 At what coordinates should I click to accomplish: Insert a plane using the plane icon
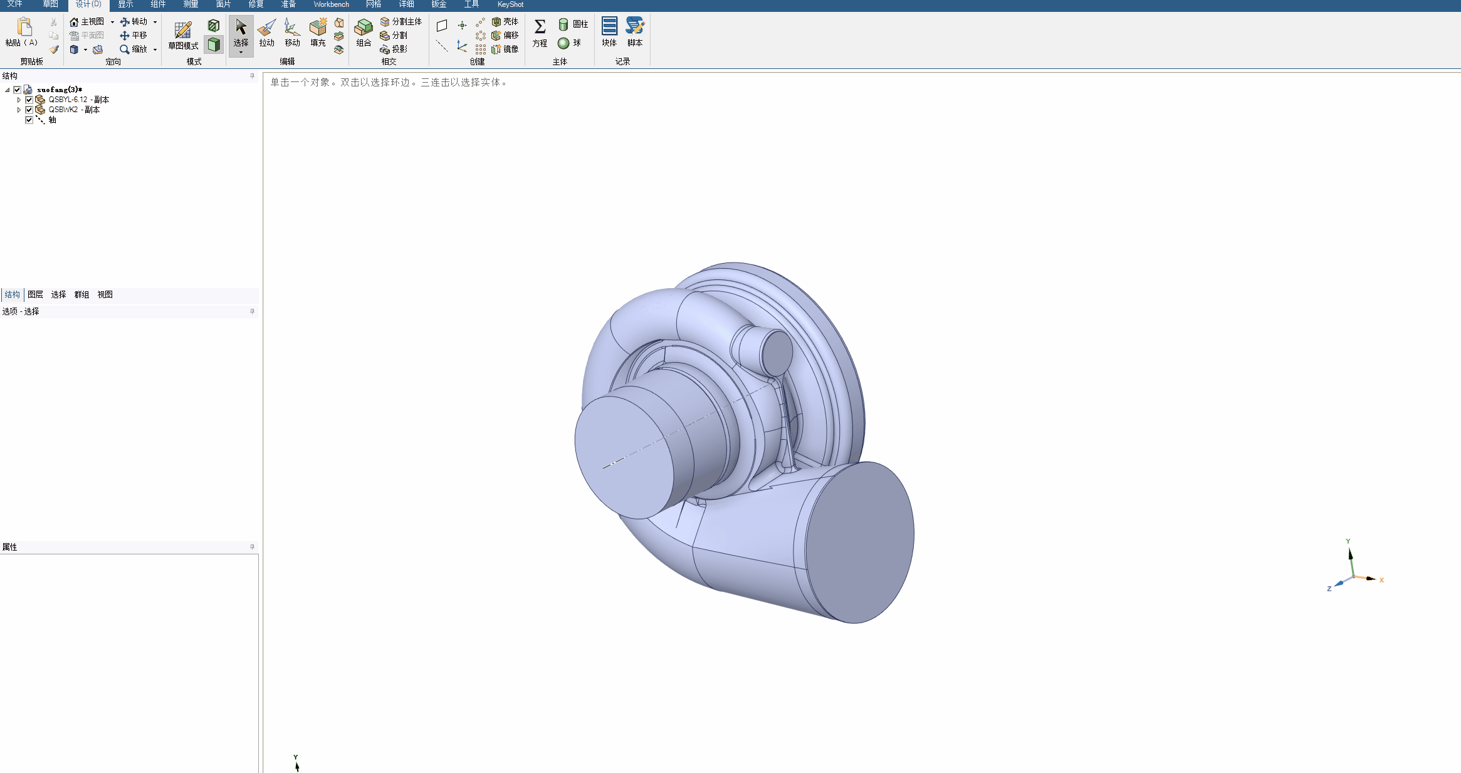click(x=442, y=26)
